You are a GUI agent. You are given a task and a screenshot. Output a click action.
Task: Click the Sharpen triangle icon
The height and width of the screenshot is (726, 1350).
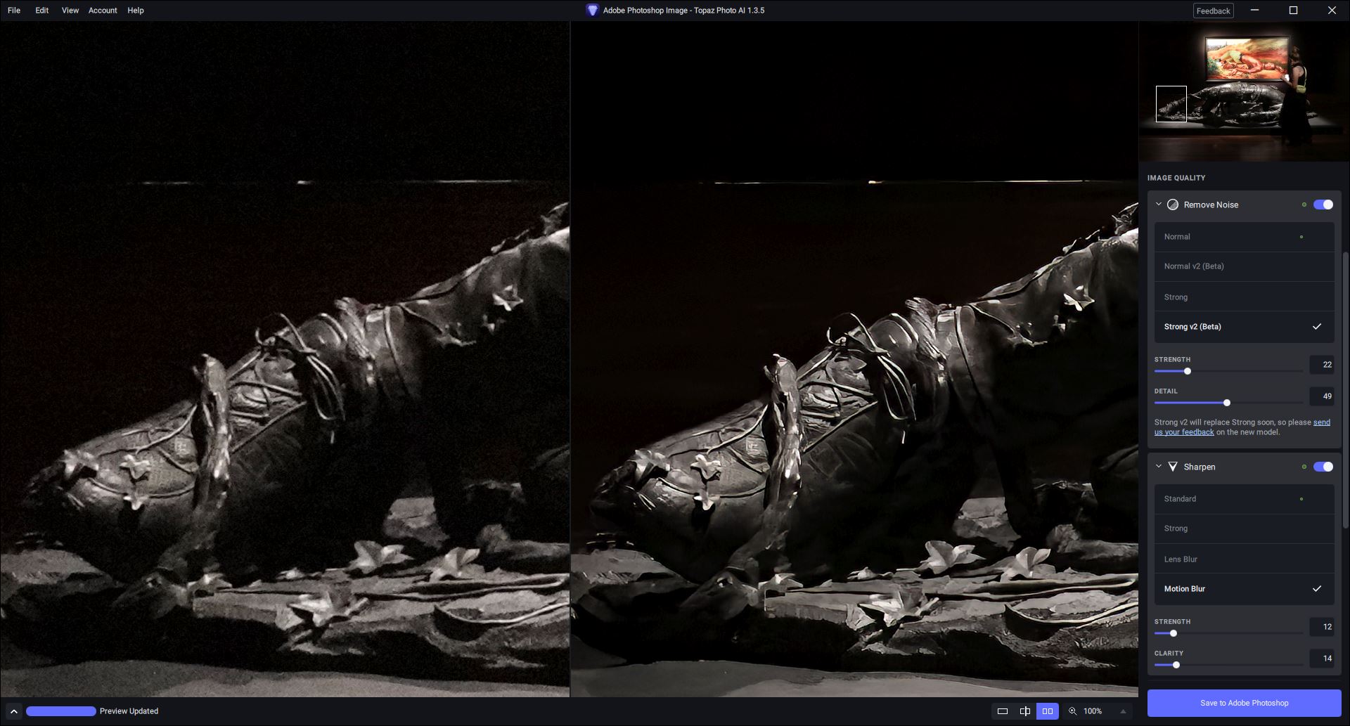1173,467
